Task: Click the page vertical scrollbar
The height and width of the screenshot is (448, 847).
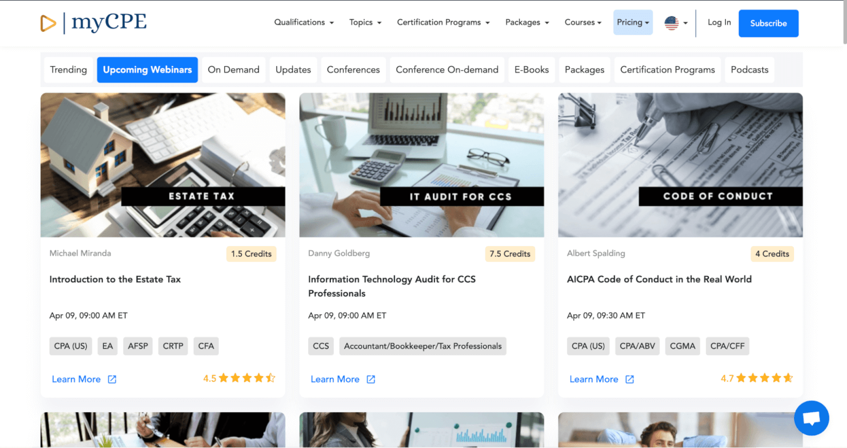Action: tap(845, 22)
